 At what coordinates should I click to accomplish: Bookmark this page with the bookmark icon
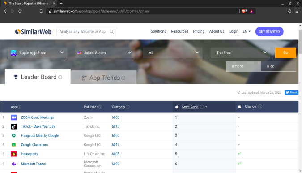41,11
